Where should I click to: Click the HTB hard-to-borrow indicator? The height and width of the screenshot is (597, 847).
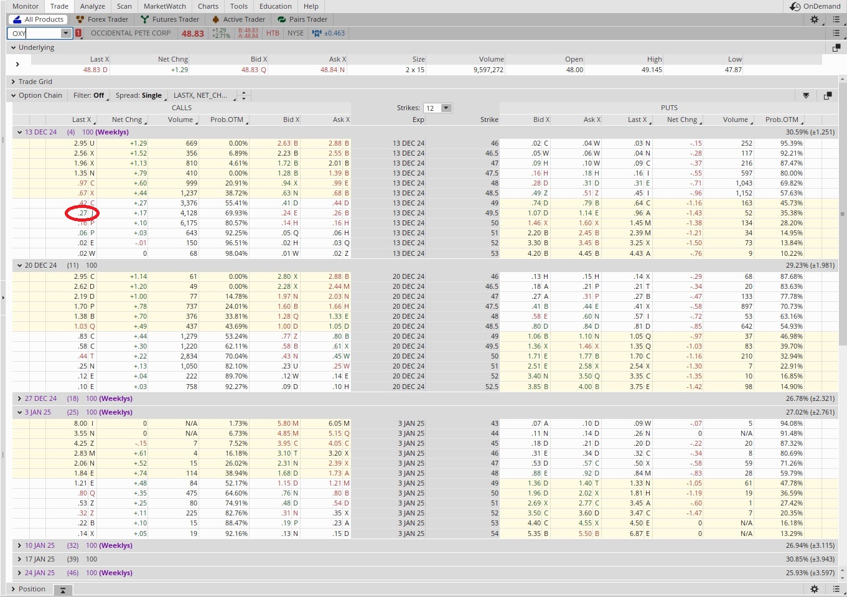[273, 33]
